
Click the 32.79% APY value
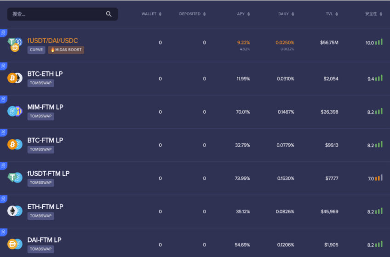[x=242, y=145]
